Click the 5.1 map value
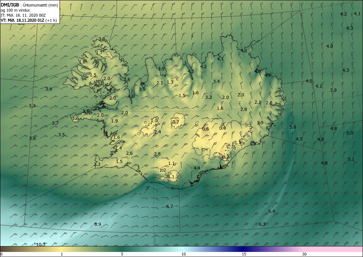Image resolution: width=363 pixels, height=257 pixels. [x=351, y=159]
